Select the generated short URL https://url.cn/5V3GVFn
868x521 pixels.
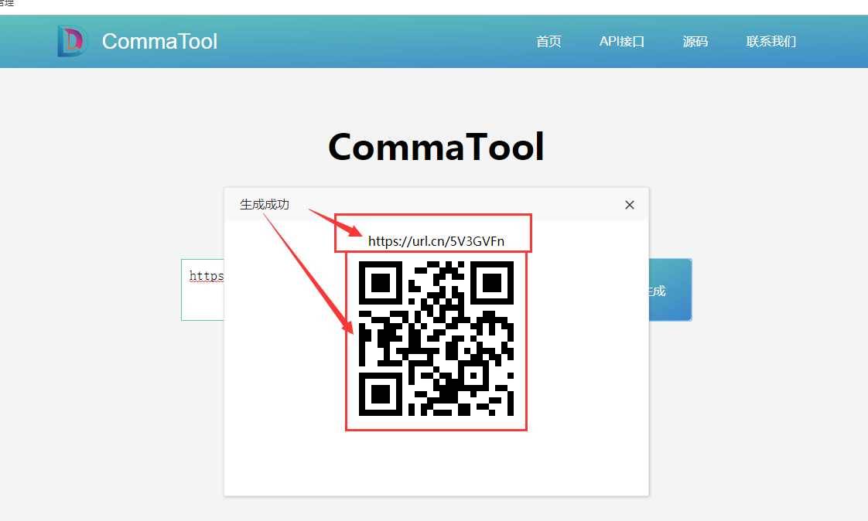coord(436,241)
